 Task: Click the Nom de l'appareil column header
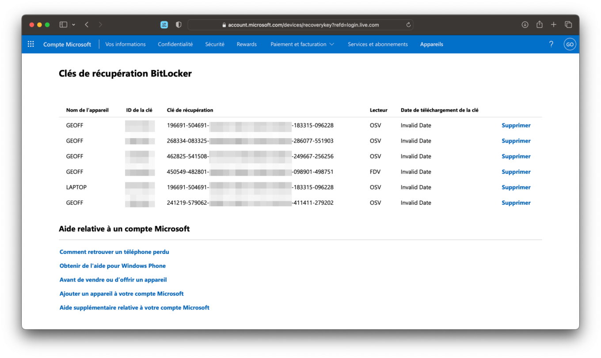click(x=87, y=110)
